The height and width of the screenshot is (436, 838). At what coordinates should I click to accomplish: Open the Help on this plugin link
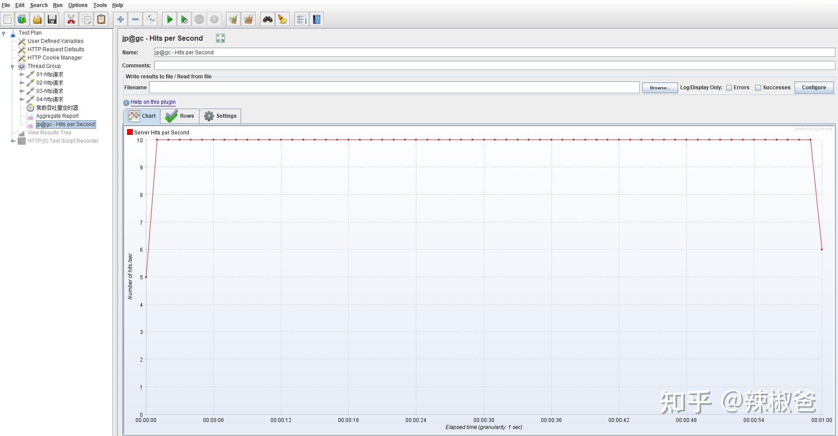pyautogui.click(x=153, y=102)
